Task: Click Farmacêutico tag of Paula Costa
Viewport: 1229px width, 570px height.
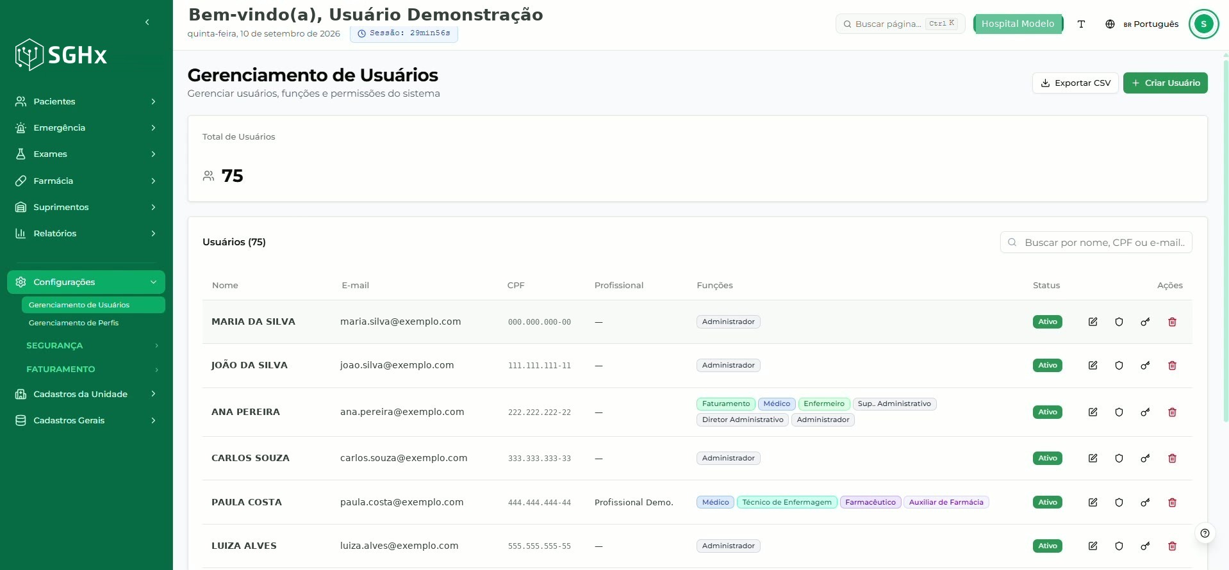Action: (x=870, y=502)
